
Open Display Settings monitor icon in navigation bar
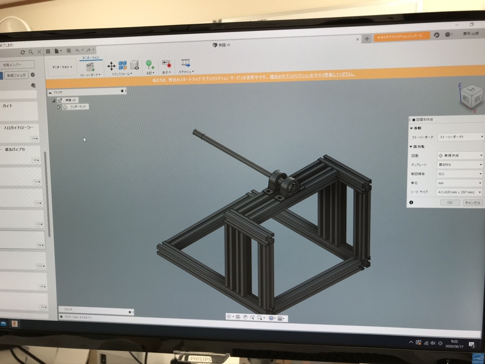pyautogui.click(x=272, y=318)
